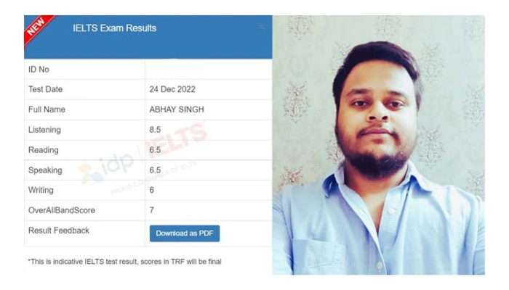
Task: Select the Writing score 6
Action: (151, 190)
